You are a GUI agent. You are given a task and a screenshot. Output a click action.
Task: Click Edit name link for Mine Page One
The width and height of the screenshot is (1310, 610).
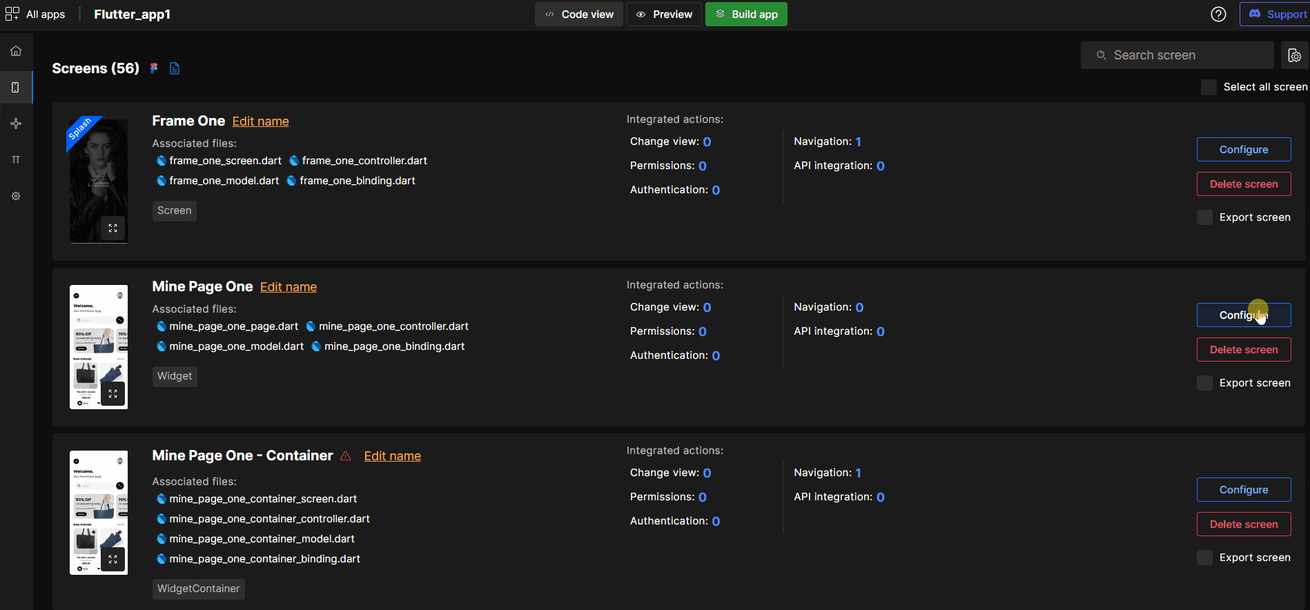point(289,287)
